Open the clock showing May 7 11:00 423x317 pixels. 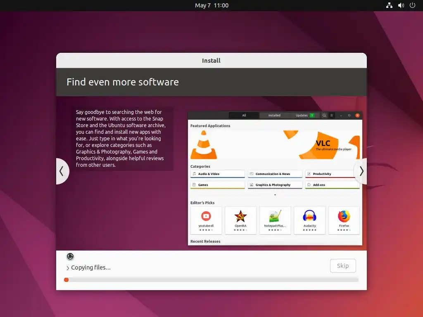click(211, 5)
